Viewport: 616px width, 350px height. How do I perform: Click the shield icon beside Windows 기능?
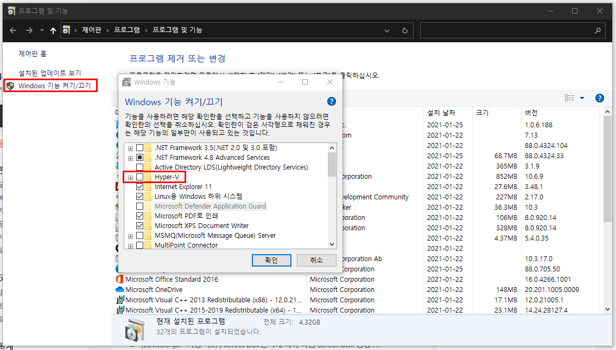pyautogui.click(x=11, y=86)
